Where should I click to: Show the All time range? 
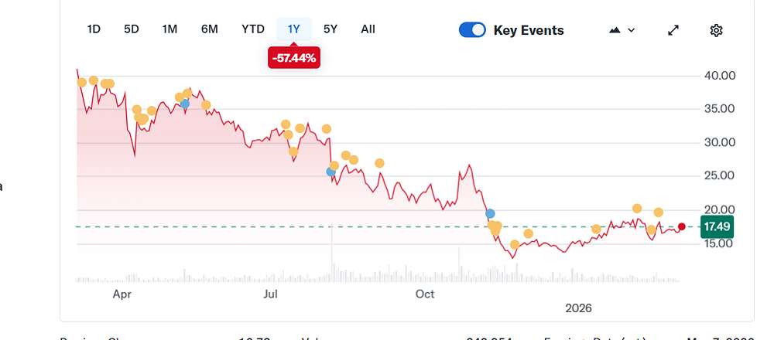click(368, 29)
